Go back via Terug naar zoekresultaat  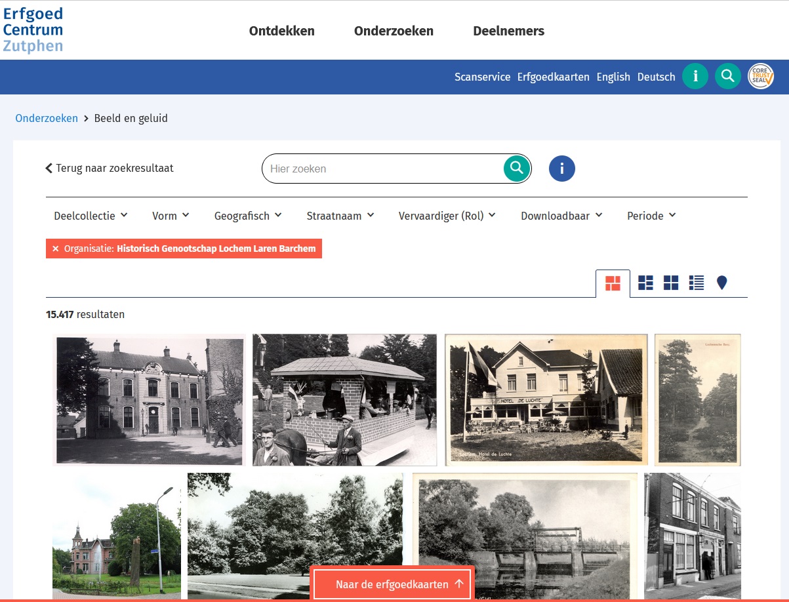tap(109, 168)
